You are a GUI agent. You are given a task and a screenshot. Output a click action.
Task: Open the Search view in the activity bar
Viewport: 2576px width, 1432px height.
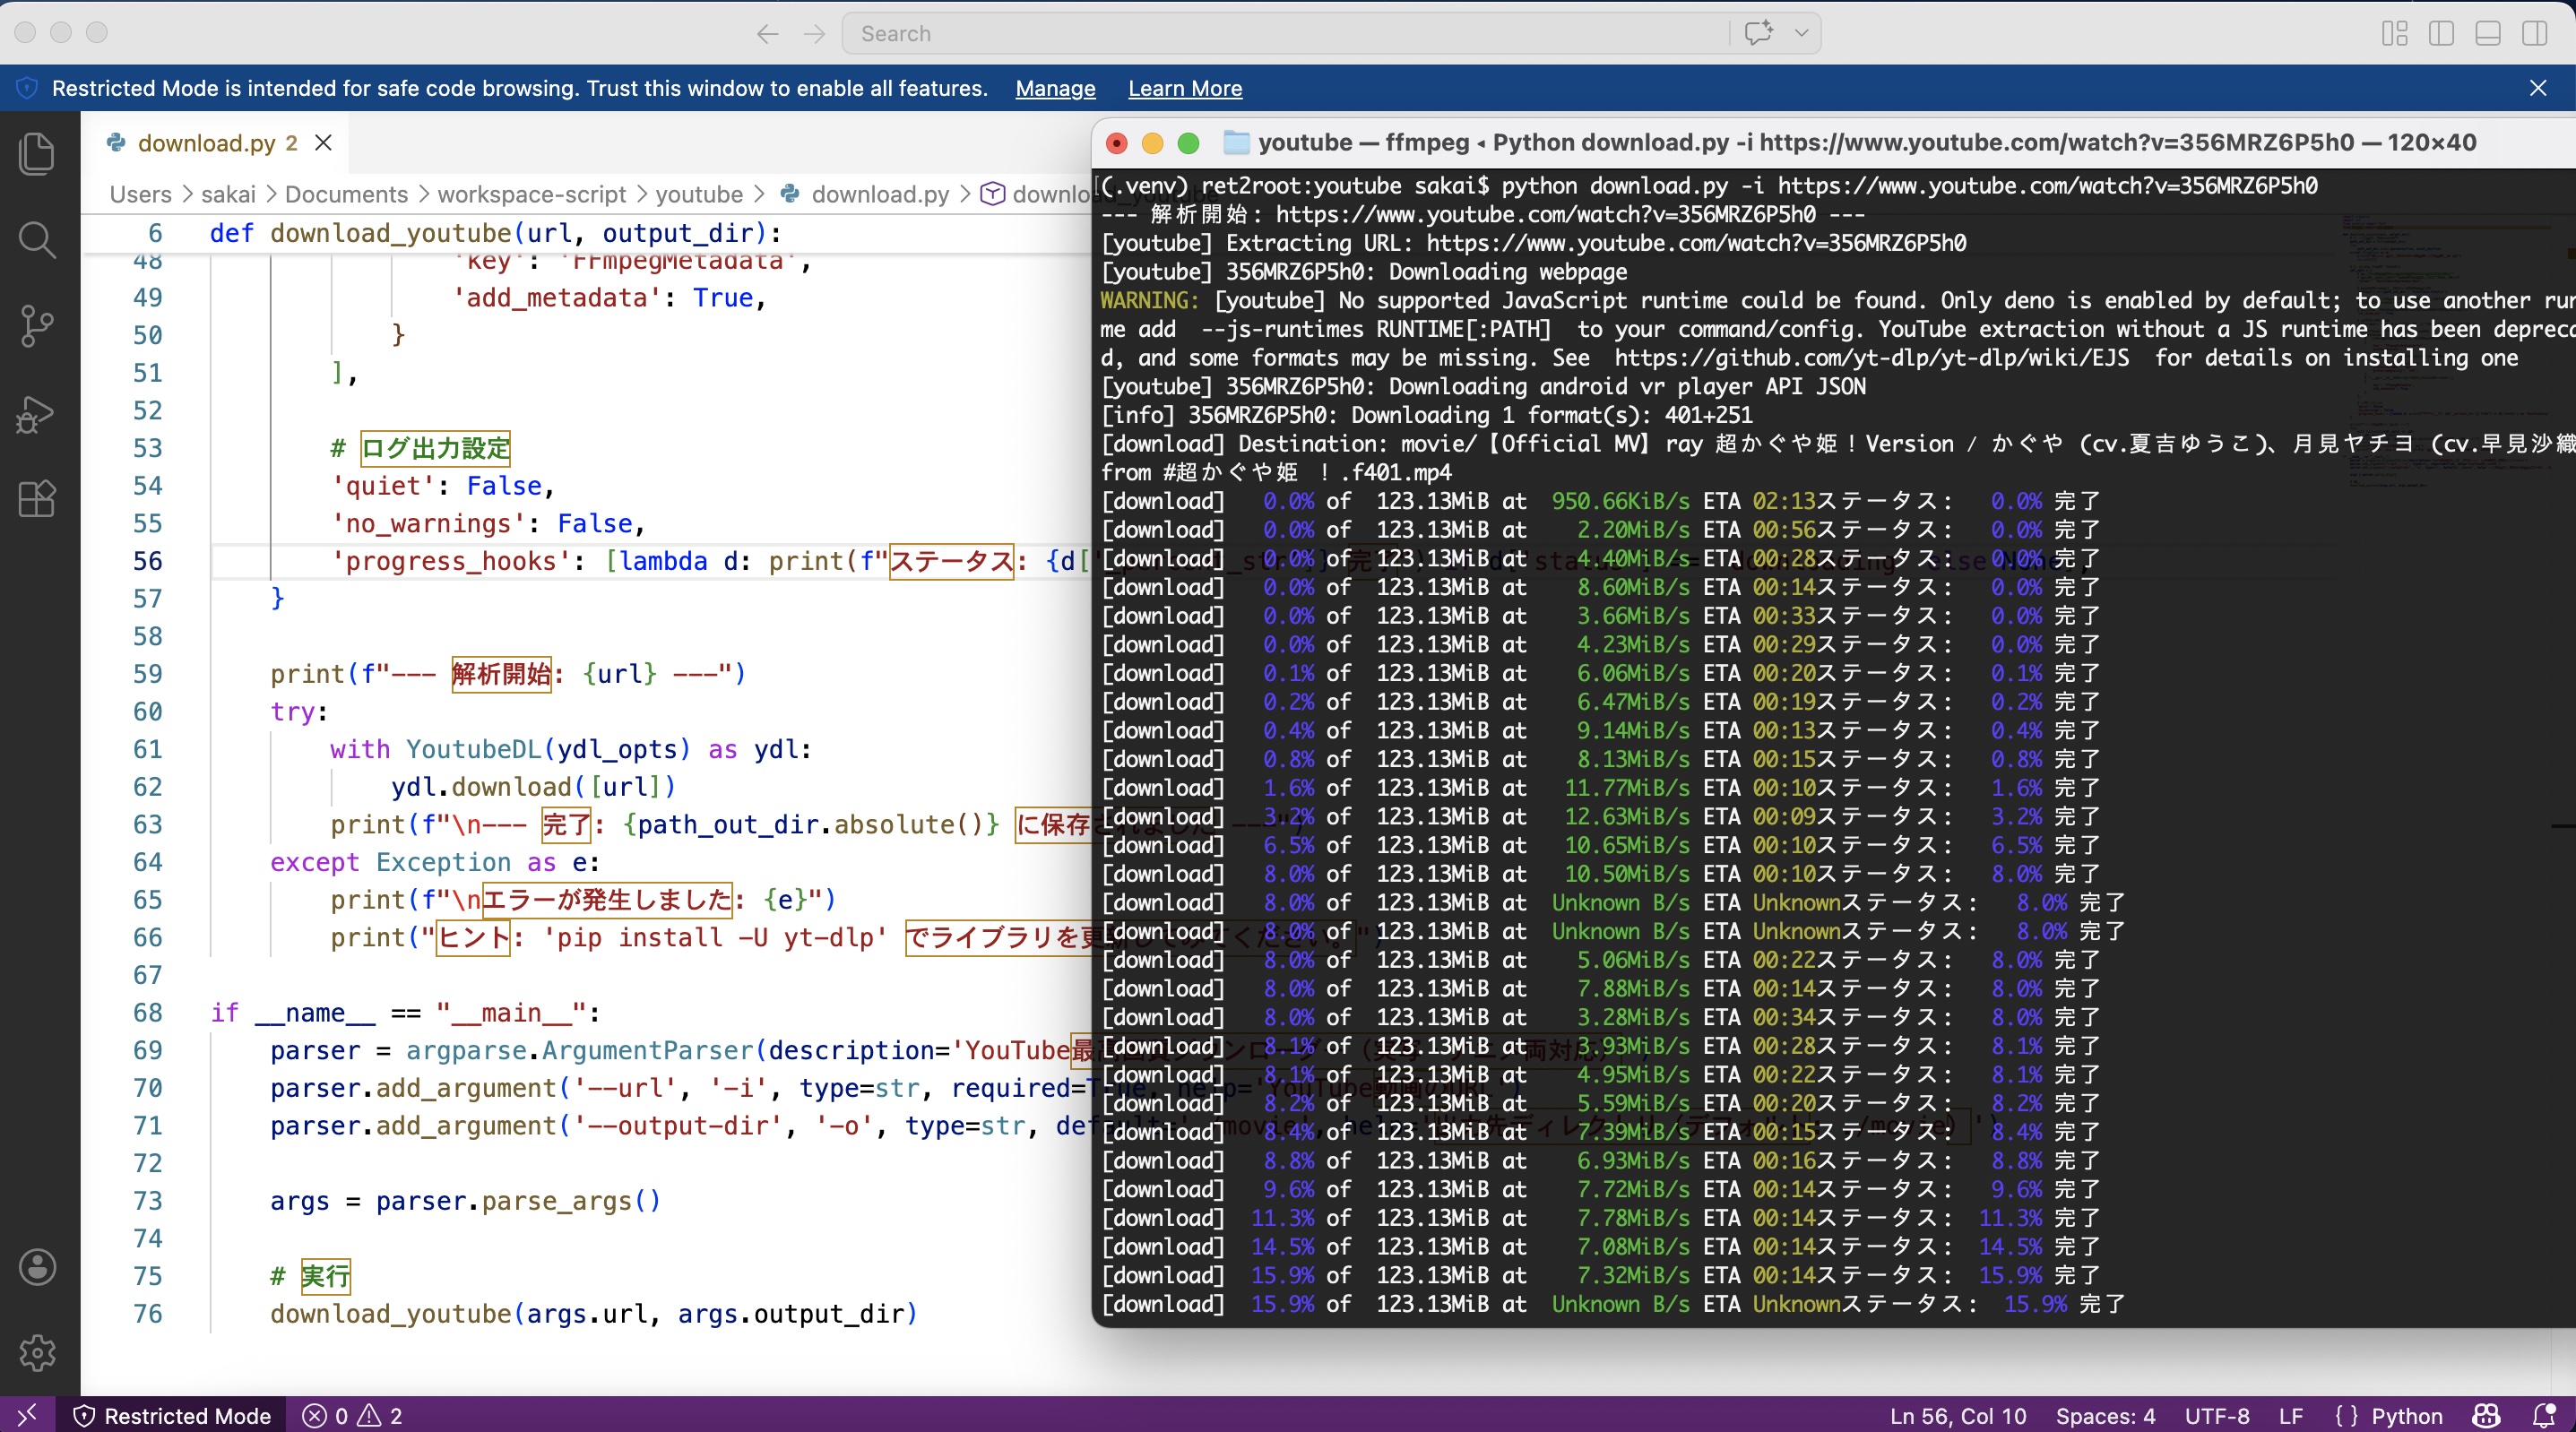(x=37, y=239)
